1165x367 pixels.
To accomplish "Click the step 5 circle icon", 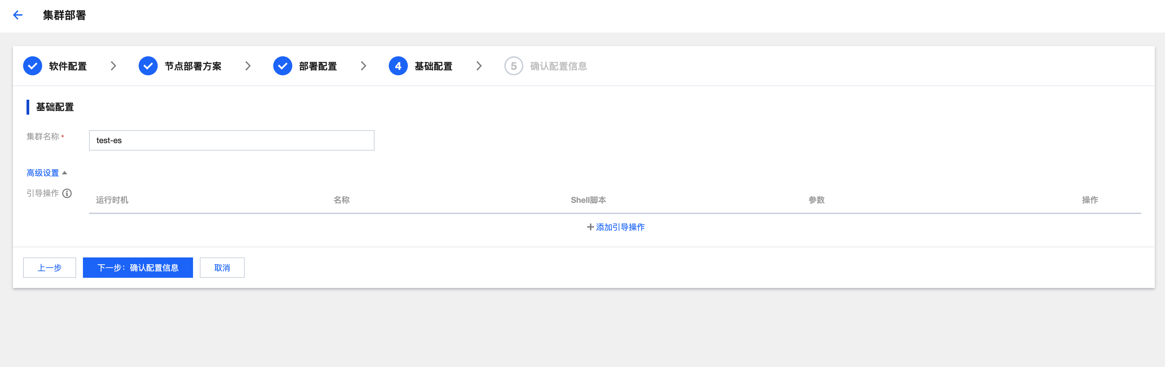I will point(513,66).
